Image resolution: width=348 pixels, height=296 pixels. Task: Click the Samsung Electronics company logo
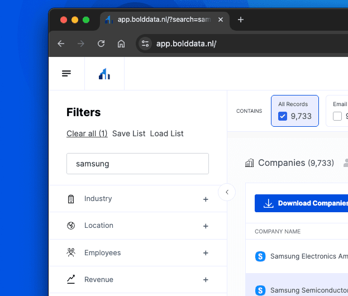point(260,256)
